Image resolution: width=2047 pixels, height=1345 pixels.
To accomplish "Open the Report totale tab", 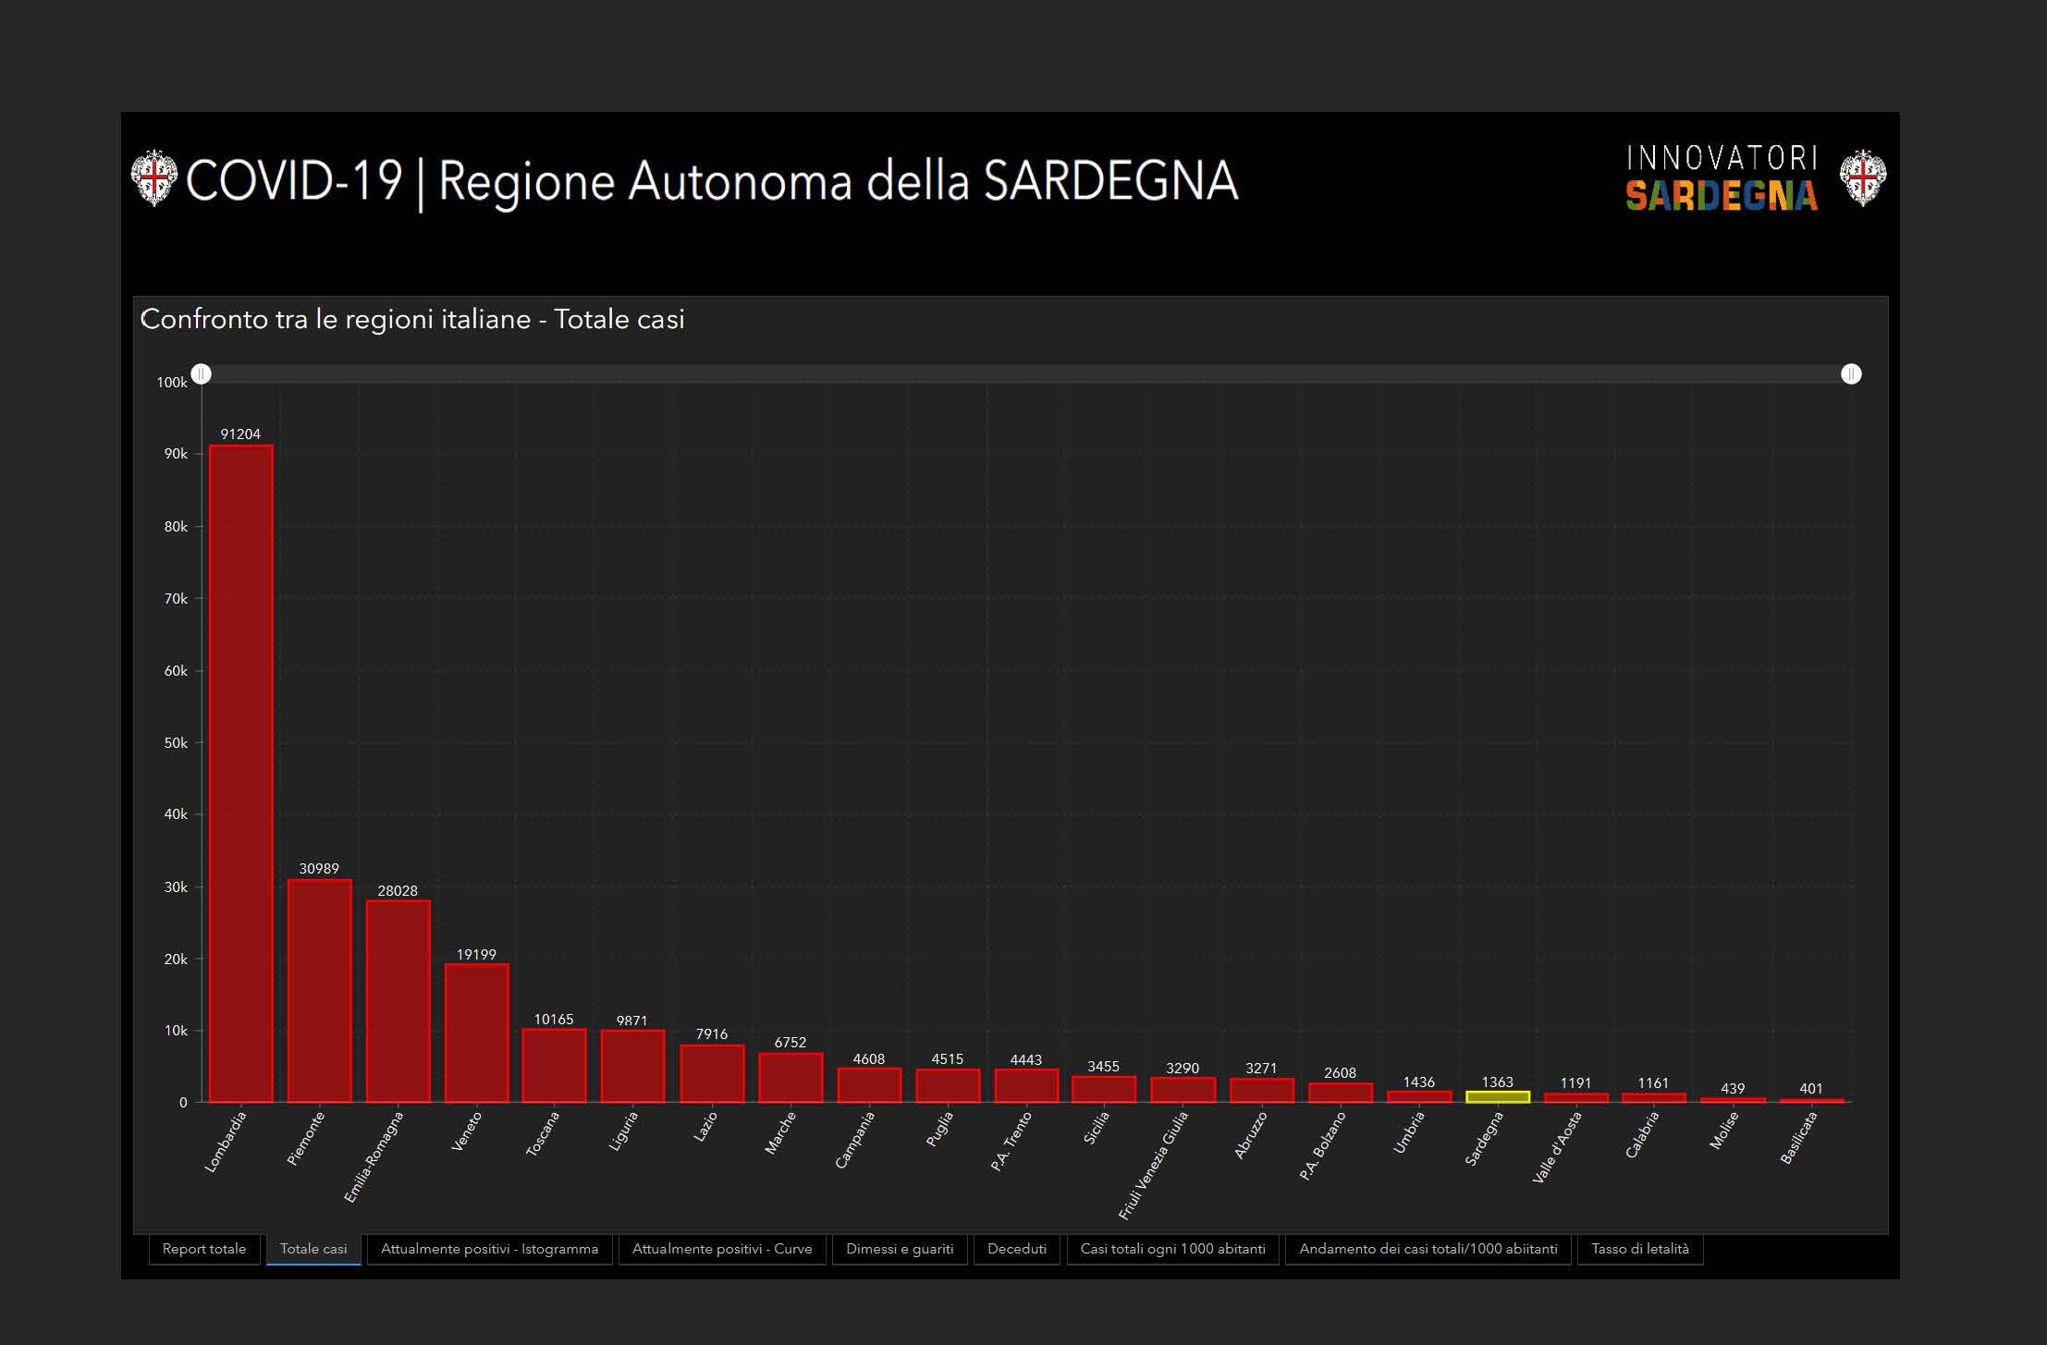I will tap(204, 1249).
